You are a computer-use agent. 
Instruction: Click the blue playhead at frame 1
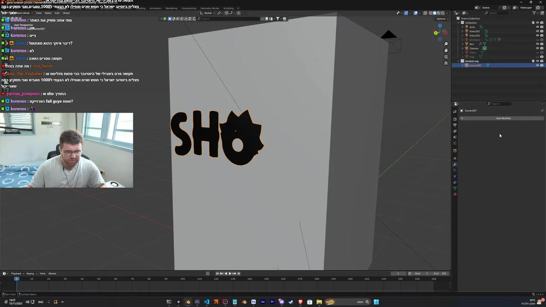coord(17,279)
